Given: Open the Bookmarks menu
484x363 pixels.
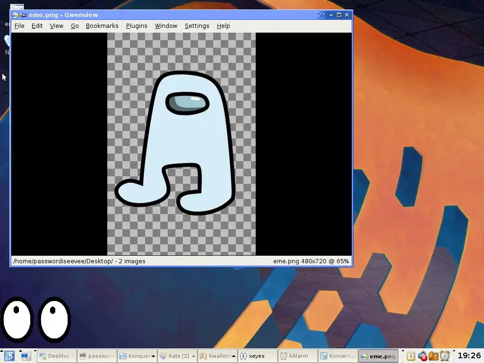Looking at the screenshot, I should (x=102, y=26).
